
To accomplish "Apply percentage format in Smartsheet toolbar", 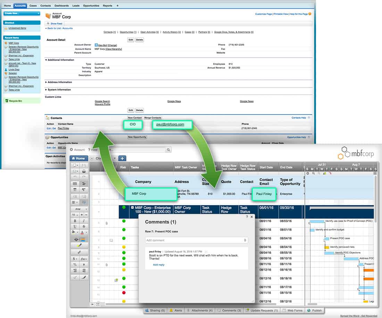I will (x=75, y=265).
